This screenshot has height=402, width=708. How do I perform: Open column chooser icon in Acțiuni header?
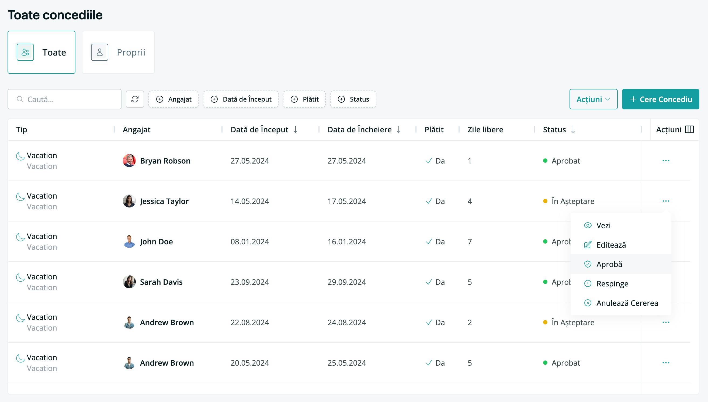(689, 130)
